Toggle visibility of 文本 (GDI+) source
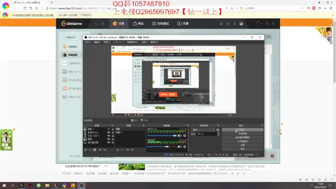The image size is (336, 189). [108, 136]
